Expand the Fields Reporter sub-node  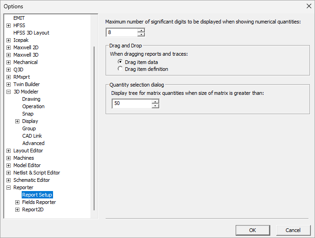[17, 202]
